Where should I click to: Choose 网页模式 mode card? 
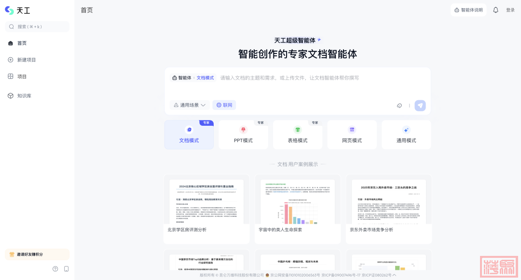tap(352, 134)
